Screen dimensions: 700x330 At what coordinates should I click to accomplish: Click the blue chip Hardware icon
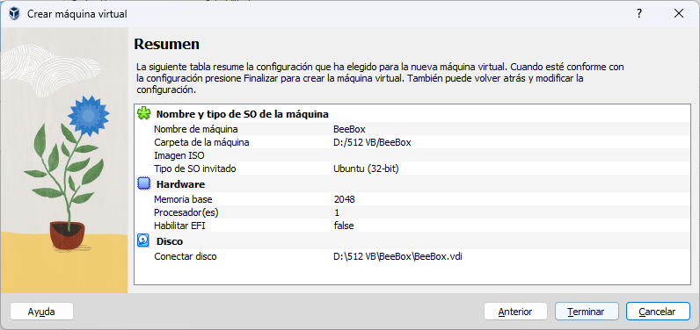[143, 184]
